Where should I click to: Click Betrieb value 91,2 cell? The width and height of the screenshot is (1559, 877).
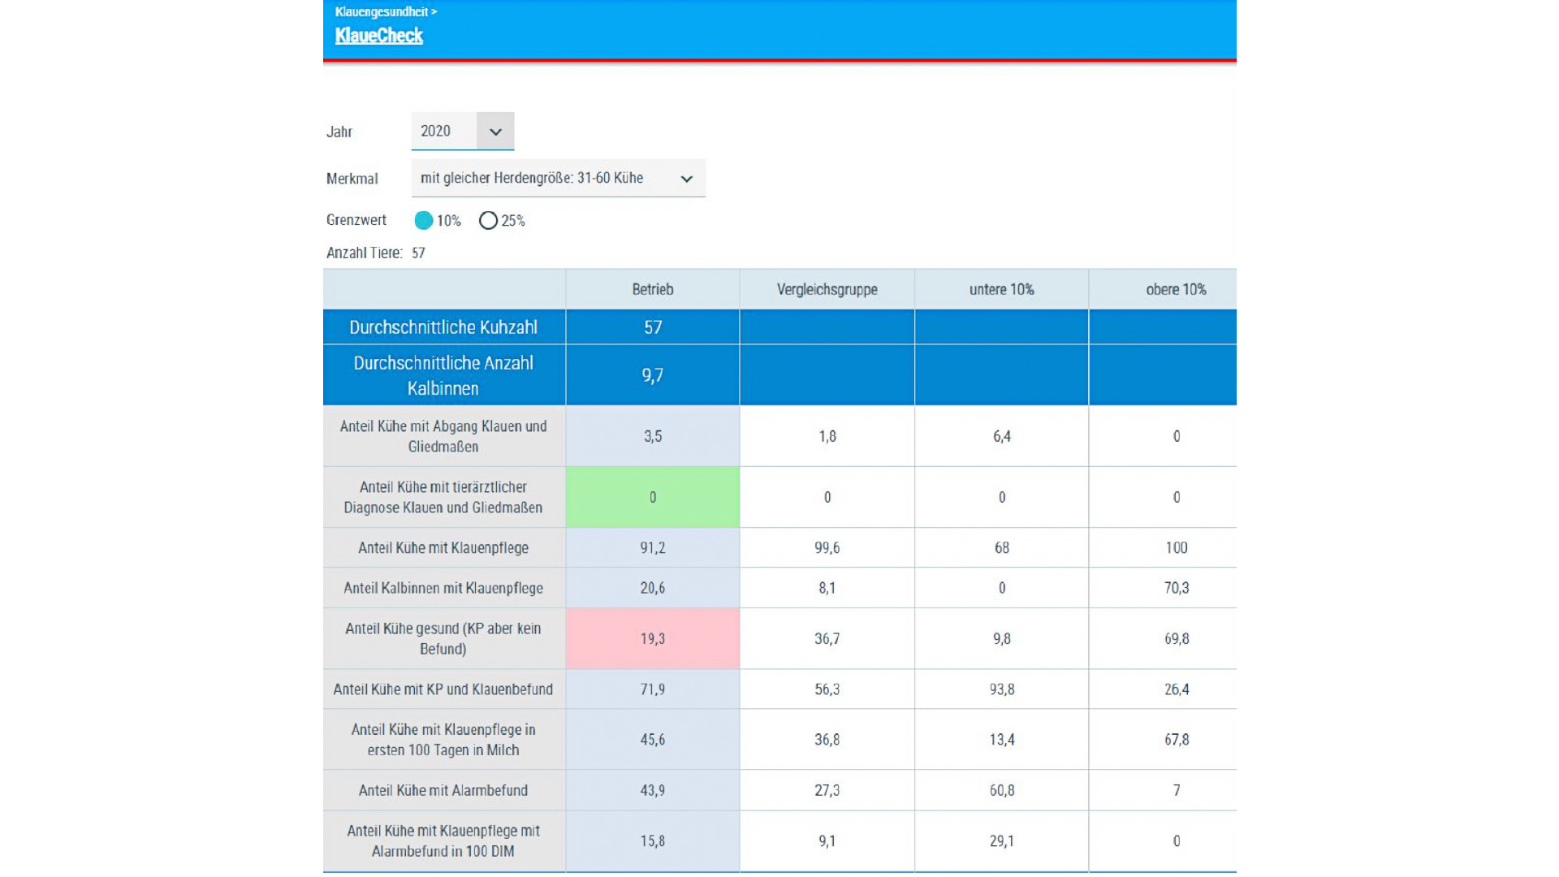(652, 547)
